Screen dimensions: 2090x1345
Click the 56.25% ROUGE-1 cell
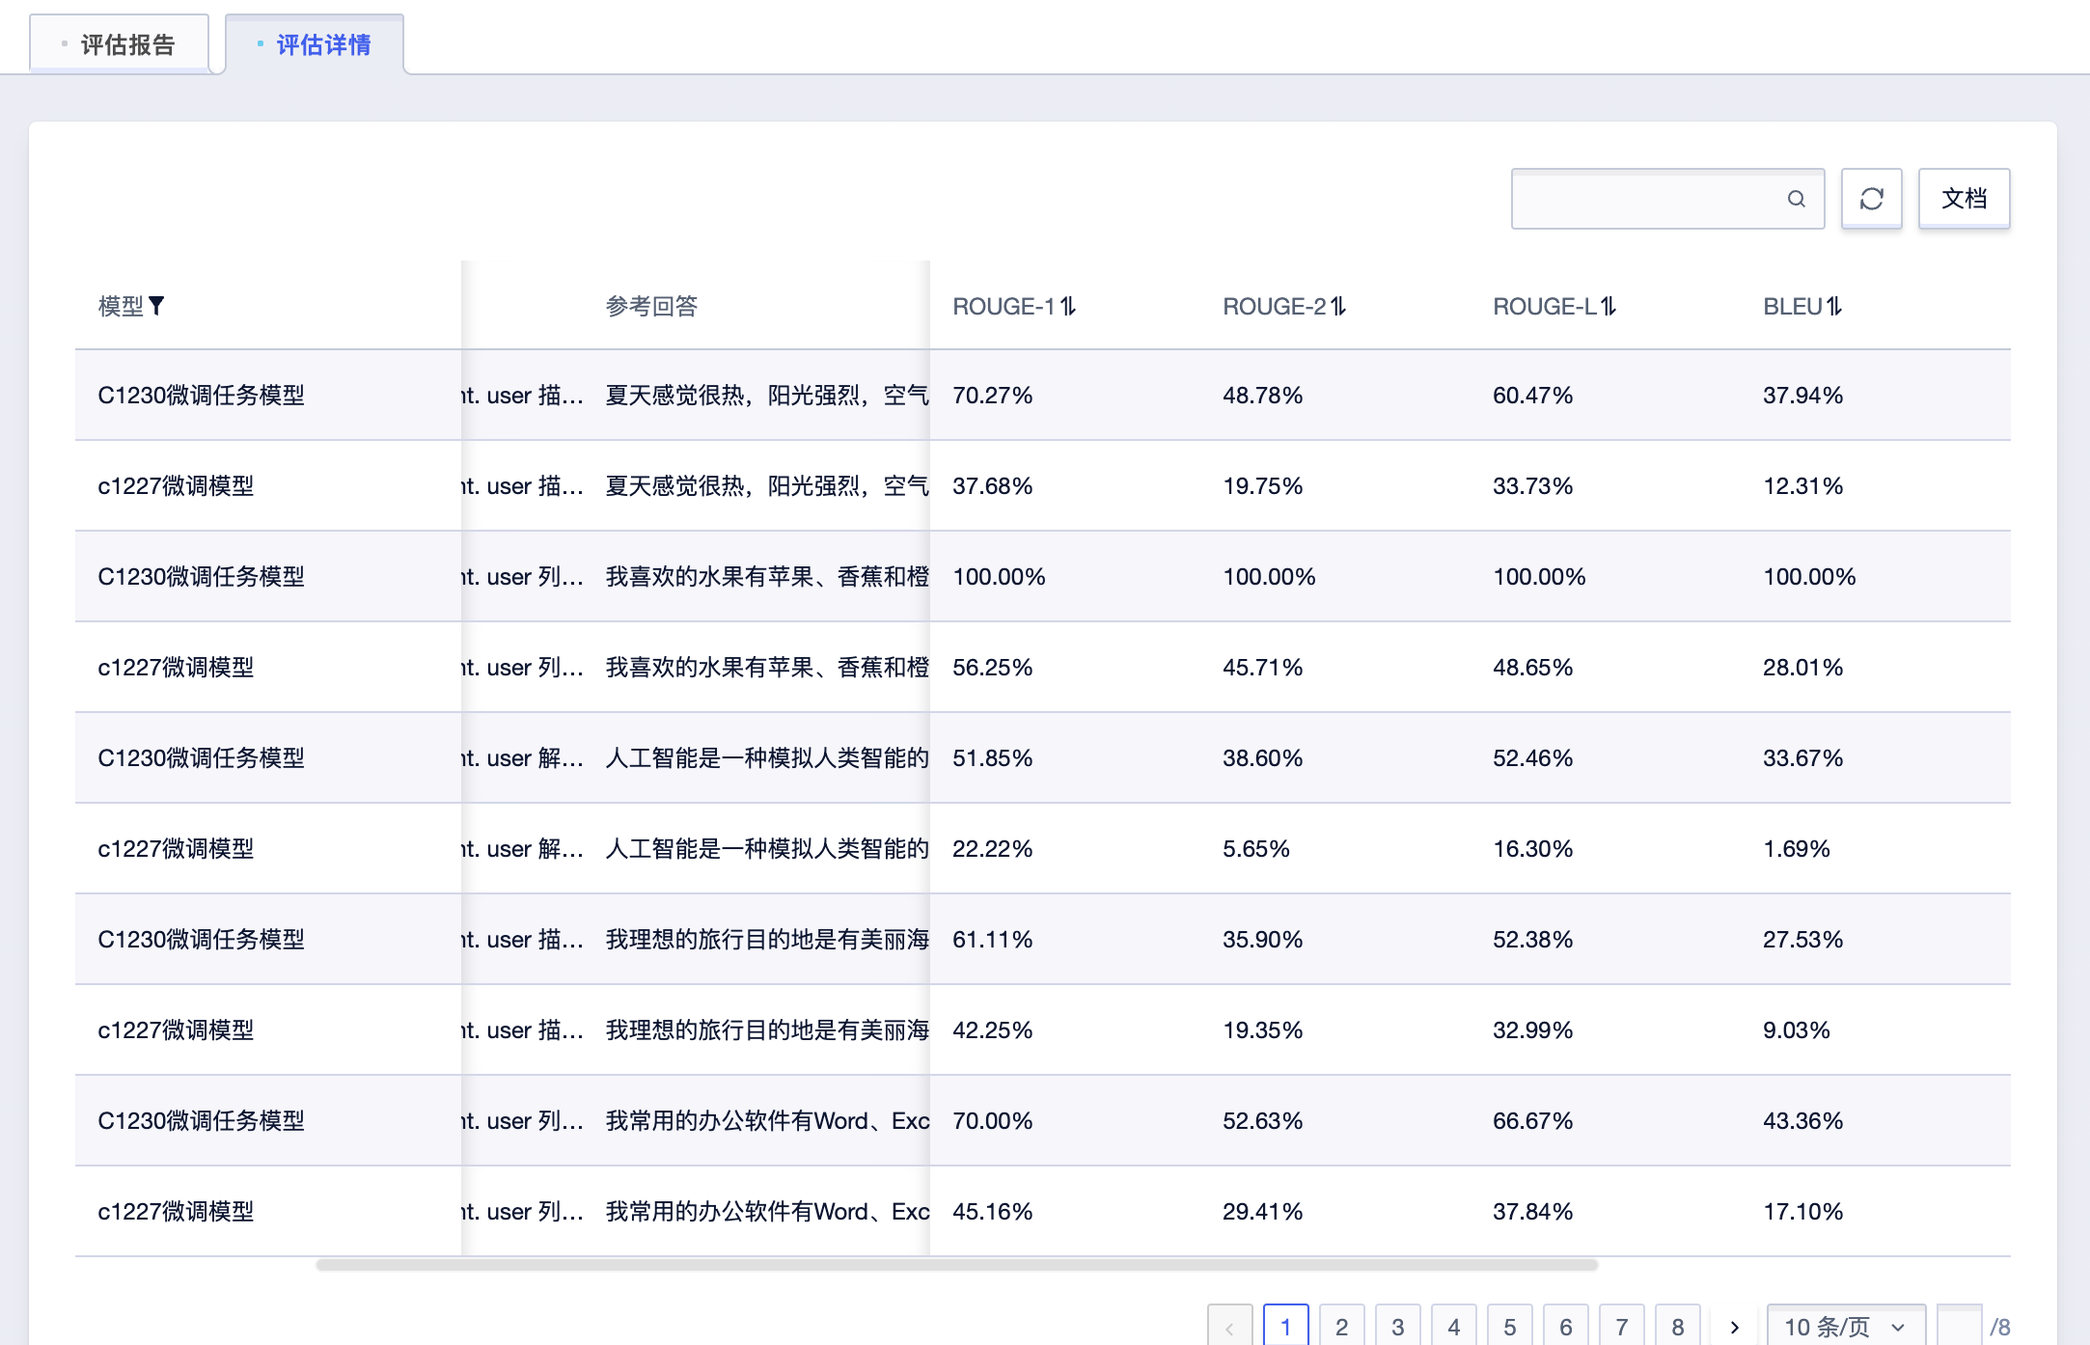pyautogui.click(x=992, y=667)
